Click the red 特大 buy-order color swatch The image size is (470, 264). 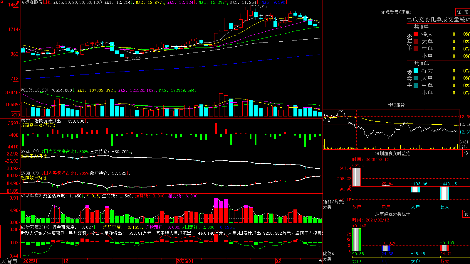point(416,34)
